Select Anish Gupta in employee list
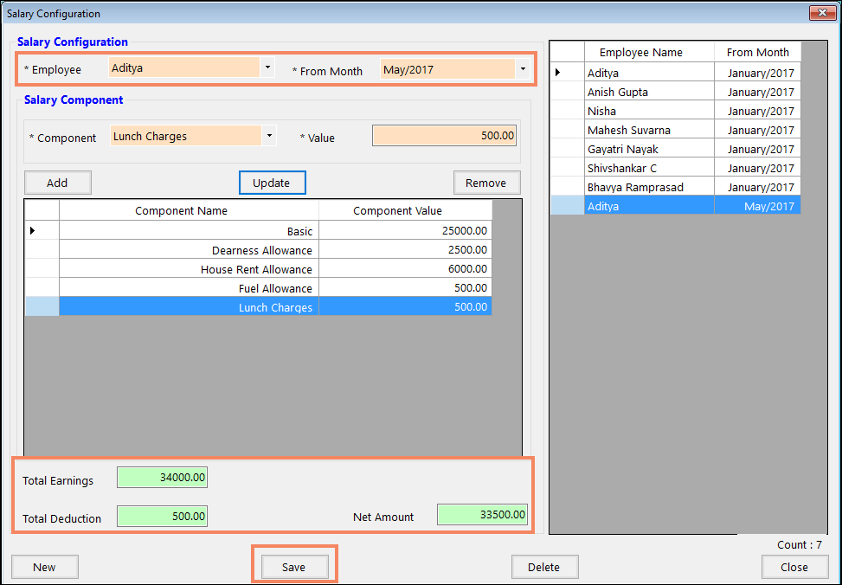The height and width of the screenshot is (585, 842). pyautogui.click(x=676, y=92)
